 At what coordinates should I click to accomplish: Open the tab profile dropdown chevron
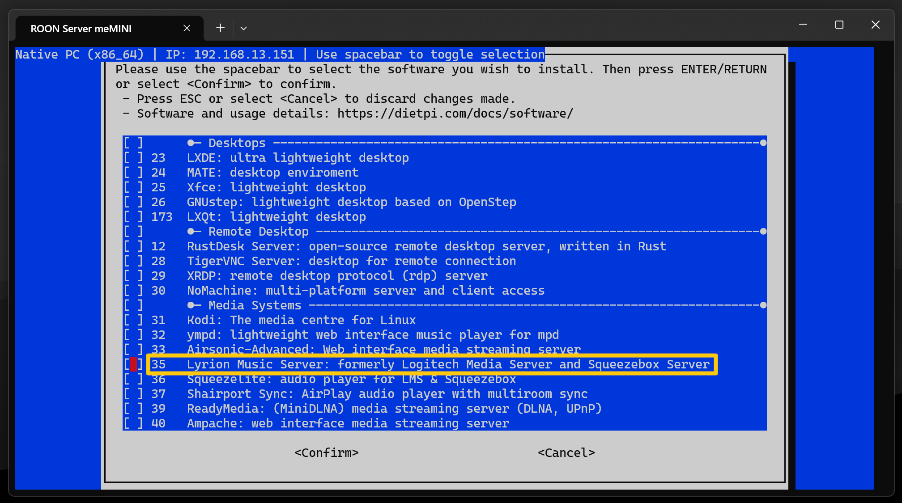243,28
